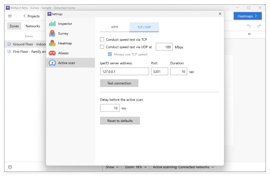Switch to the TCP / UDP tab
Screen dimensions: 270x176
click(144, 27)
